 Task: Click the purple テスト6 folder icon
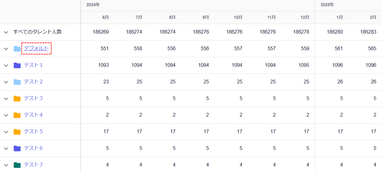click(17, 148)
